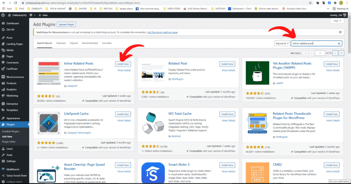Open Templates in the sidebar
351x184 pixels.
(x=12, y=110)
